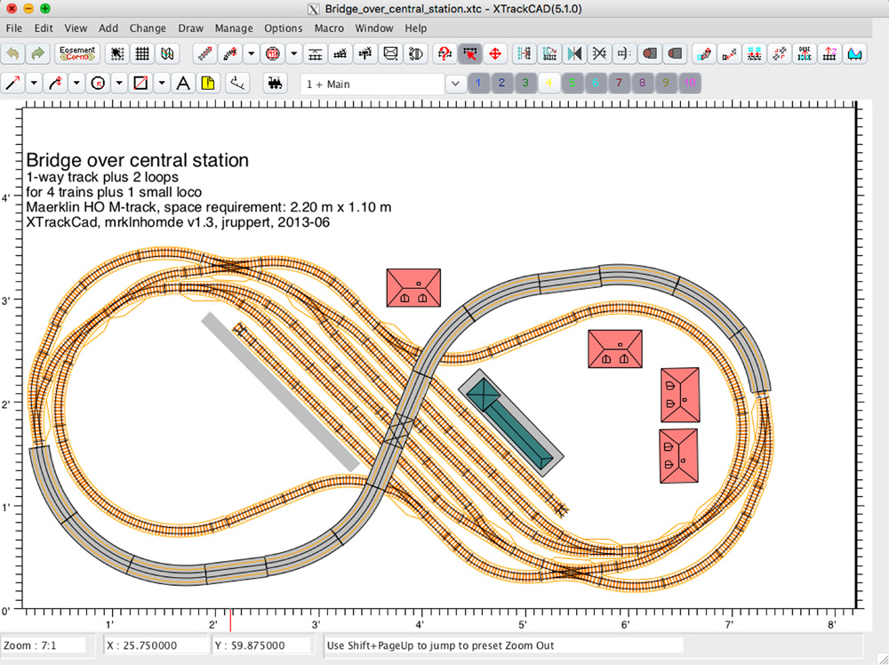This screenshot has height=665, width=889.
Task: Pick the Ruler measurement tool
Action: click(236, 82)
